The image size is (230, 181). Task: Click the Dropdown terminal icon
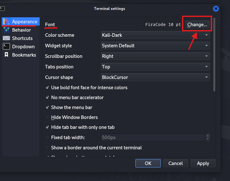pyautogui.click(x=6, y=47)
